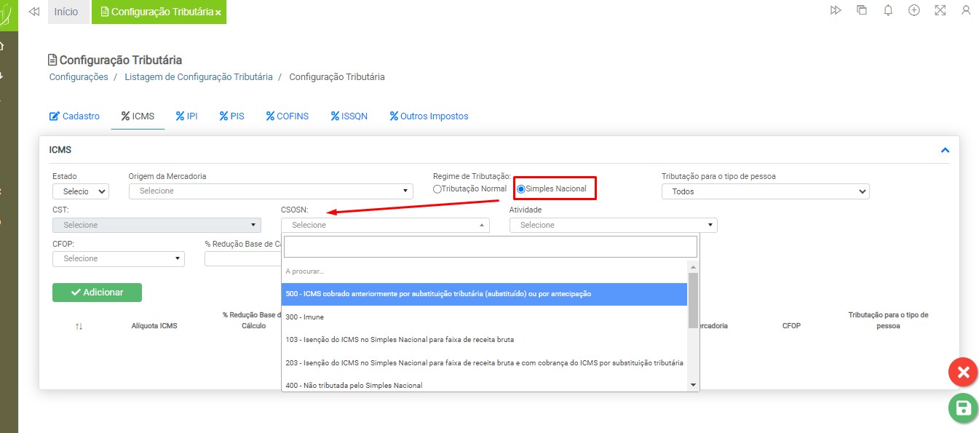The width and height of the screenshot is (979, 433).
Task: Click the plus circle icon in header
Action: click(x=914, y=10)
